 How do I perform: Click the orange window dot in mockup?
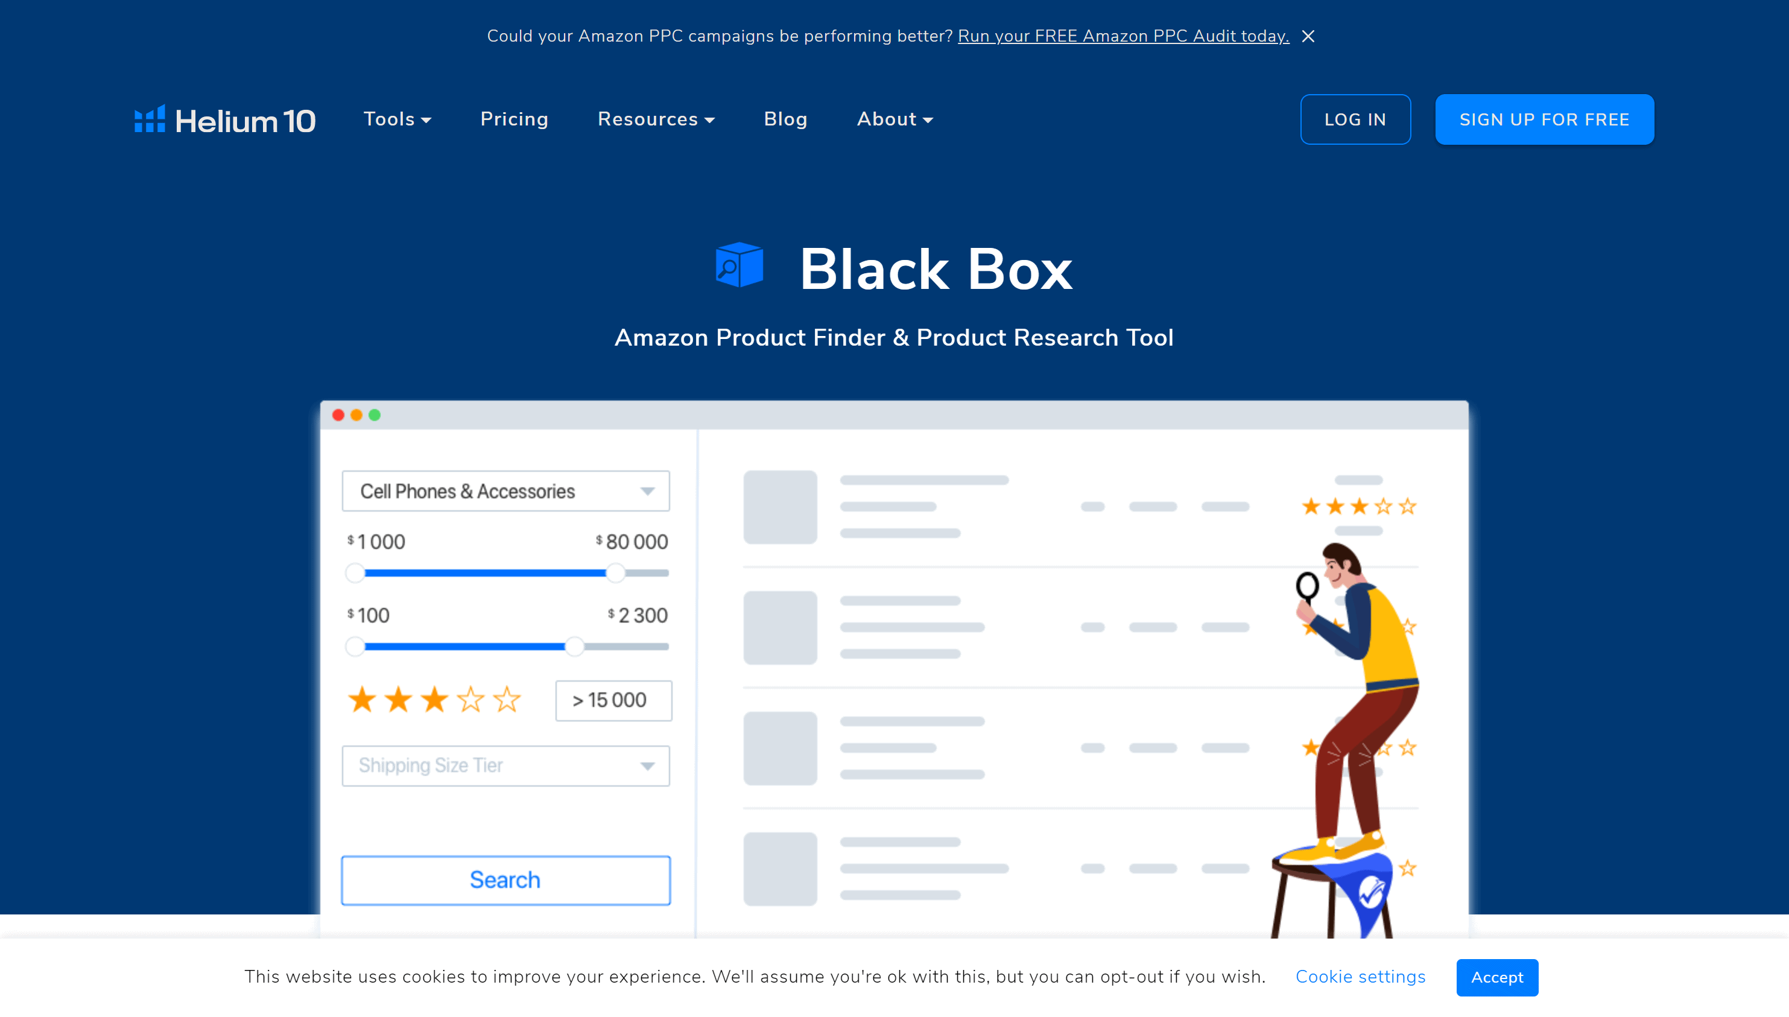click(356, 415)
